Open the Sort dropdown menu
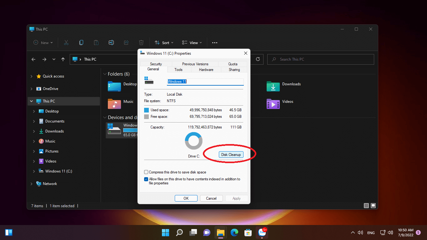The width and height of the screenshot is (427, 240). pos(164,43)
